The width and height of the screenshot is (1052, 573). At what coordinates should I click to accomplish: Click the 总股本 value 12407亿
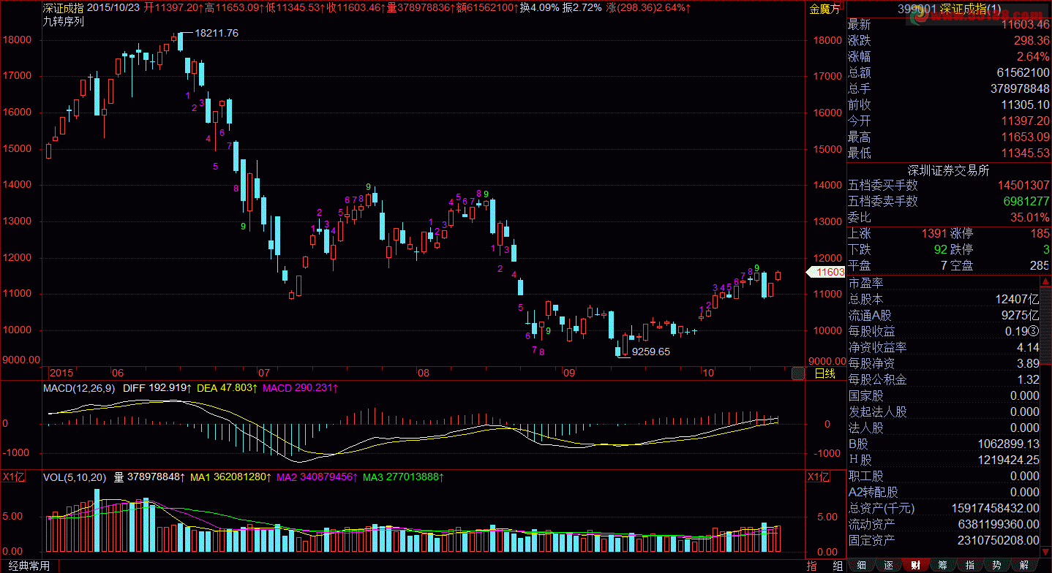coord(1018,299)
